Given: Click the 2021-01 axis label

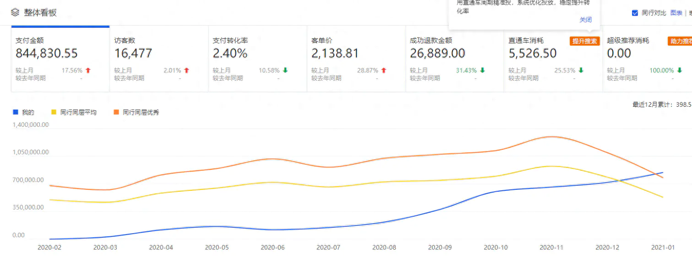Looking at the screenshot, I should coord(663,247).
